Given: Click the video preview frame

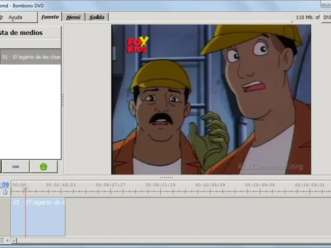Looking at the screenshot, I should tap(211, 99).
